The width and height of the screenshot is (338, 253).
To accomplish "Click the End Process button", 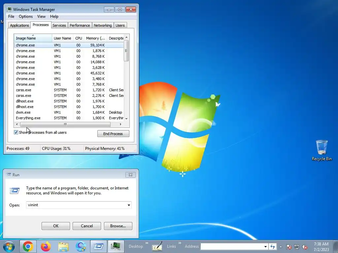I will tap(113, 134).
